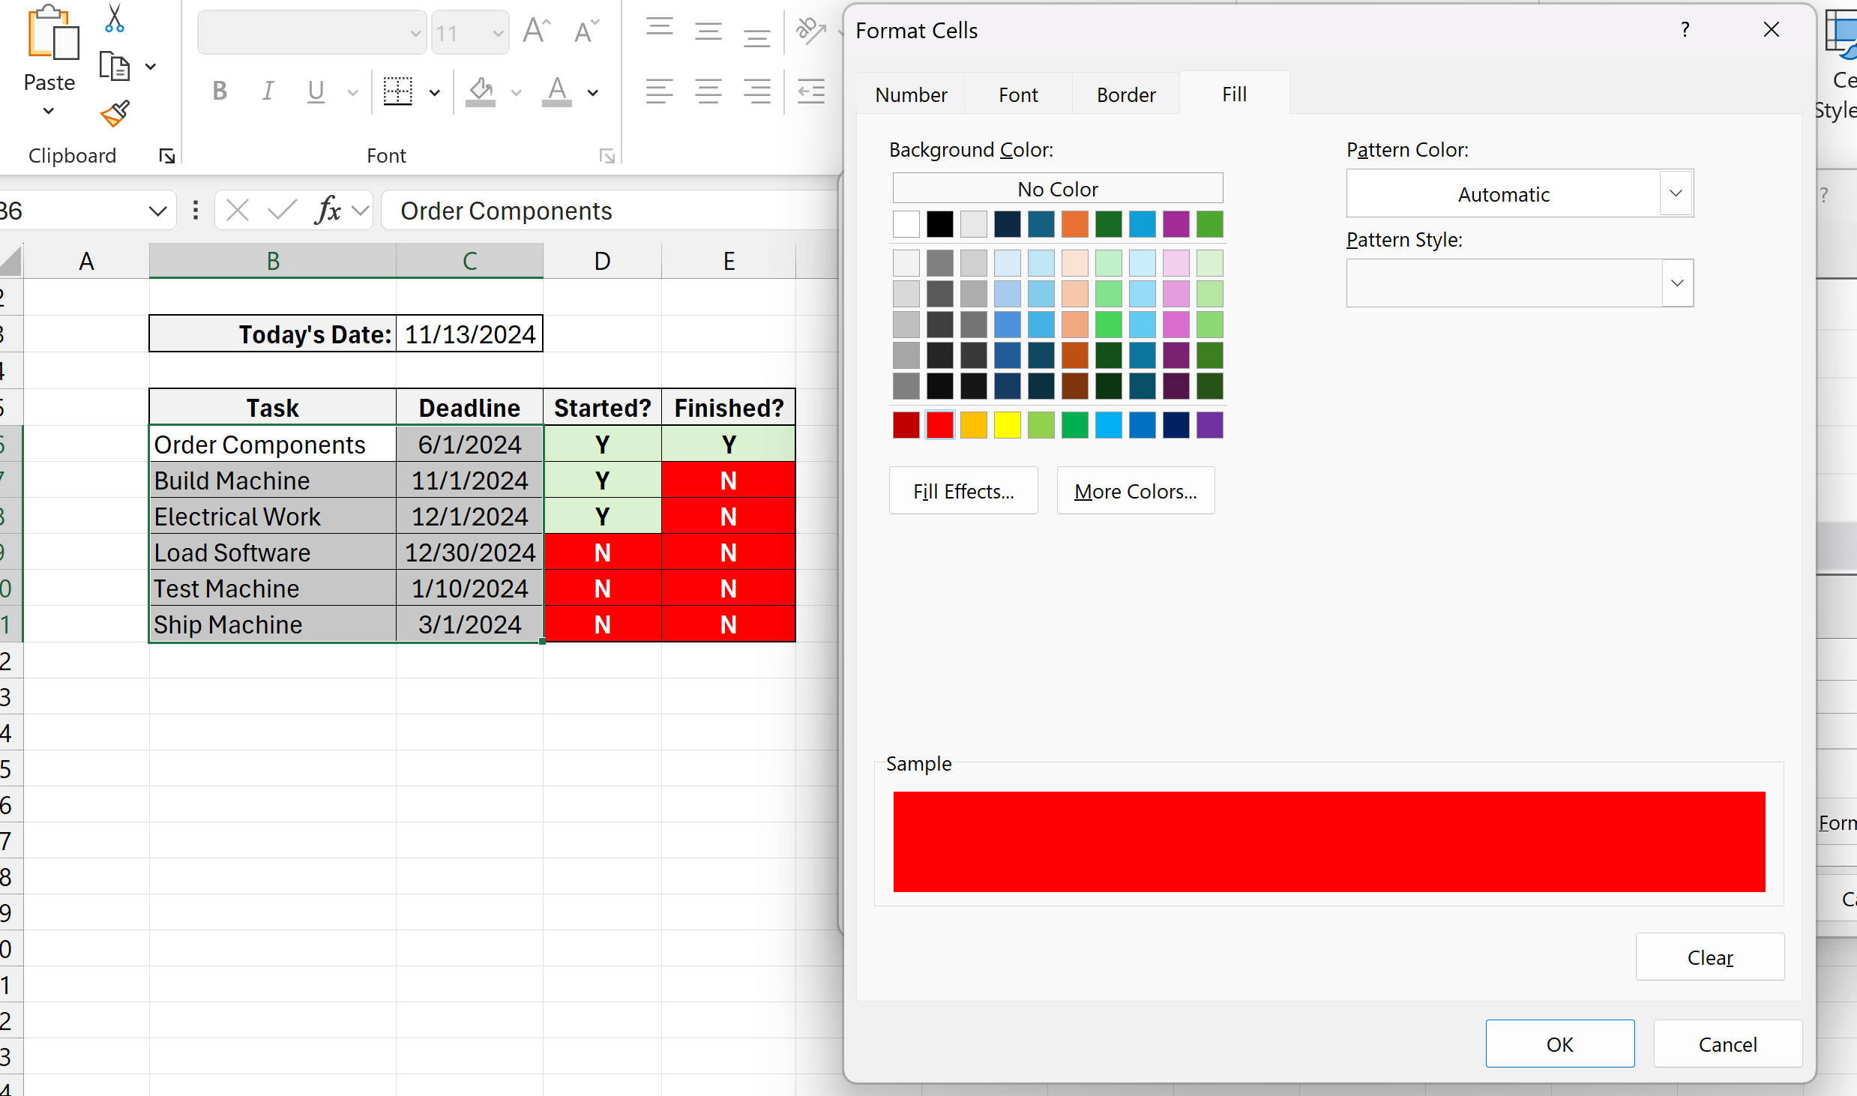The image size is (1857, 1096).
Task: Apply Italic formatting
Action: (x=267, y=91)
